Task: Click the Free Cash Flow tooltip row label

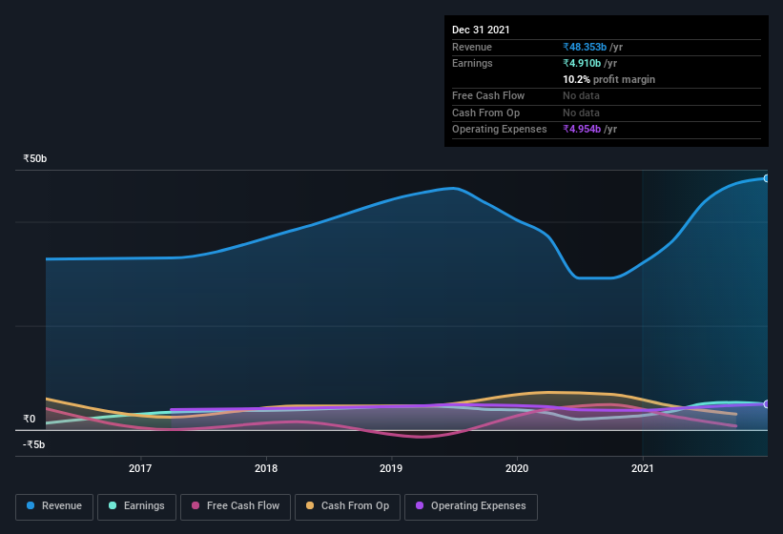Action: click(x=488, y=95)
